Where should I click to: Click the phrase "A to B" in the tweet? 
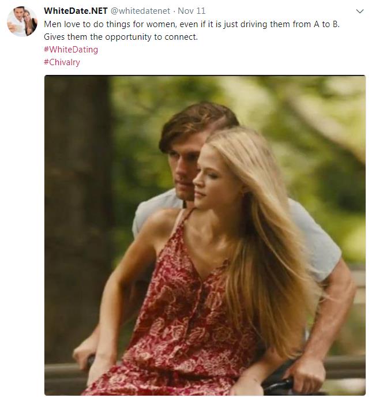pos(326,24)
